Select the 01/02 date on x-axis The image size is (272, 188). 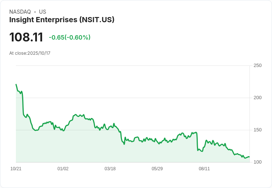[x=63, y=169]
